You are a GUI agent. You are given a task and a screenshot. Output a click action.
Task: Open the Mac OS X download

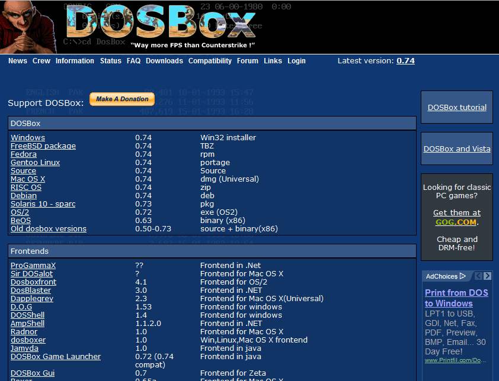[28, 179]
